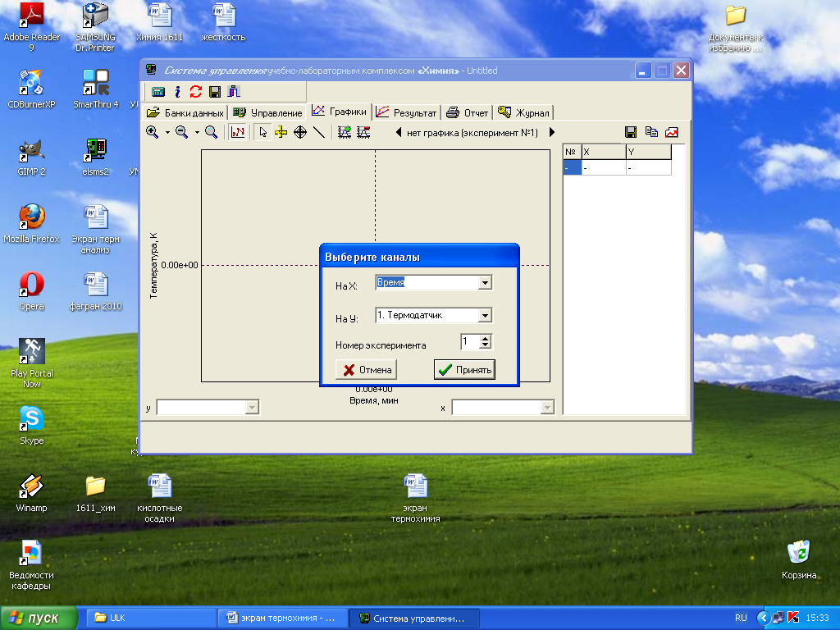The image size is (840, 630).
Task: Switch to Банки данных tab
Action: coord(185,112)
